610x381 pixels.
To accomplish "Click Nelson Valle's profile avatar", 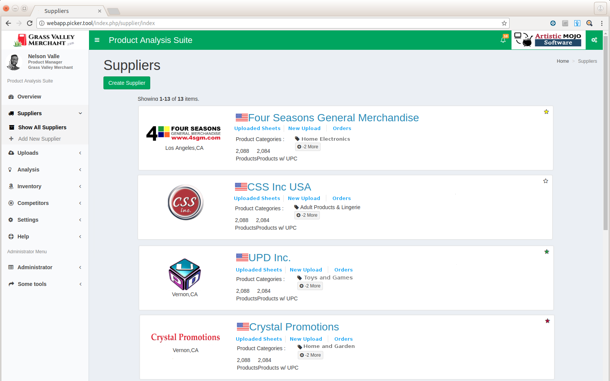I will coord(14,62).
